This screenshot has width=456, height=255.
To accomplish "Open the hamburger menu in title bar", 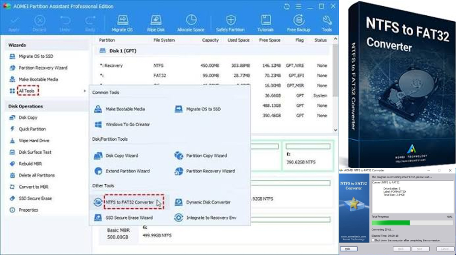I will (x=298, y=6).
